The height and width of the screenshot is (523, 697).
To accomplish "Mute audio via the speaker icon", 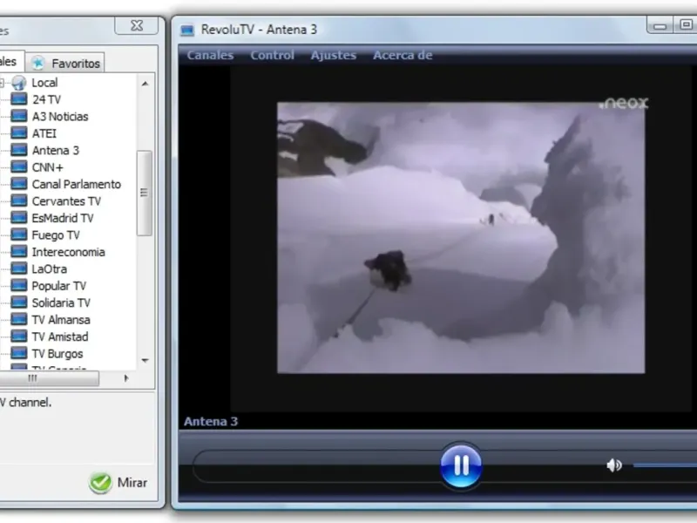I will [x=614, y=465].
